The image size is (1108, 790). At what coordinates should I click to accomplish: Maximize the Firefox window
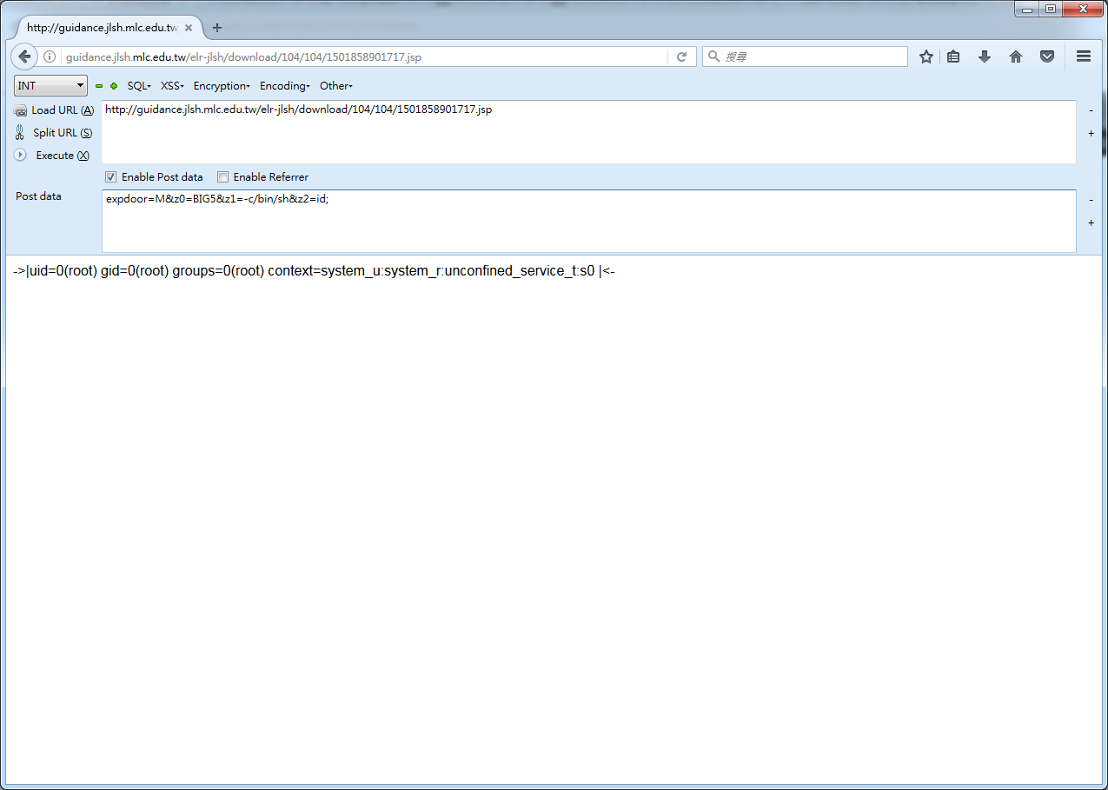1052,8
